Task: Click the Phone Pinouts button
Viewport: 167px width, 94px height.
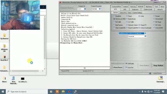Action: pos(118,67)
